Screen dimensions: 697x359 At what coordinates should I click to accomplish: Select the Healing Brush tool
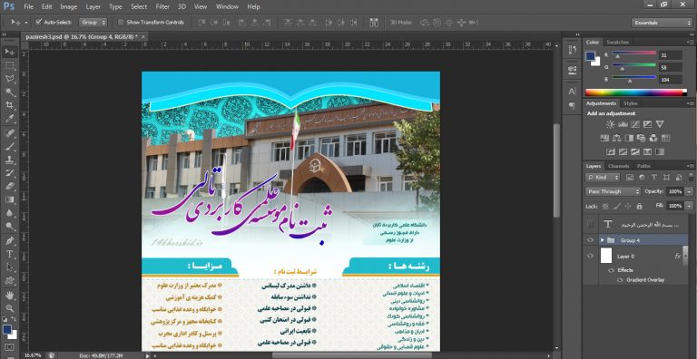[x=10, y=133]
